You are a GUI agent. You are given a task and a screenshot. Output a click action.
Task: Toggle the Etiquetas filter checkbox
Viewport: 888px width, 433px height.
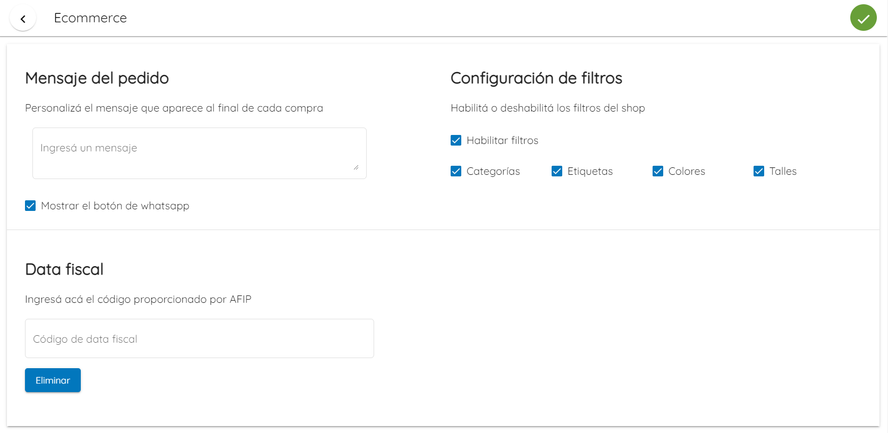coord(557,171)
